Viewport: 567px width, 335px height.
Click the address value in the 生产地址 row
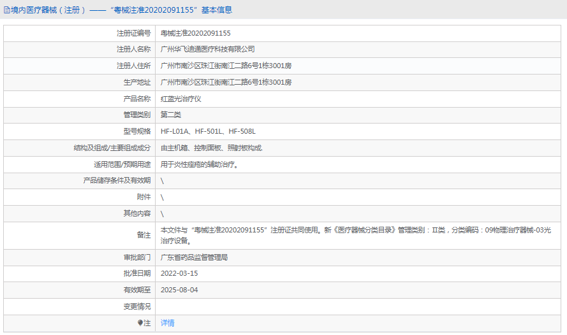tap(226, 82)
